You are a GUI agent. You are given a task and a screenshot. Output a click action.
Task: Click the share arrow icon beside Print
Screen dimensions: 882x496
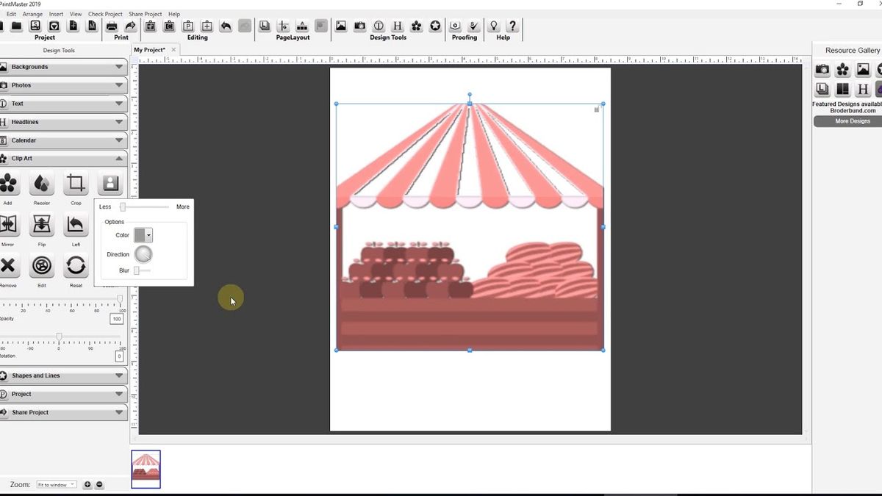tap(130, 26)
